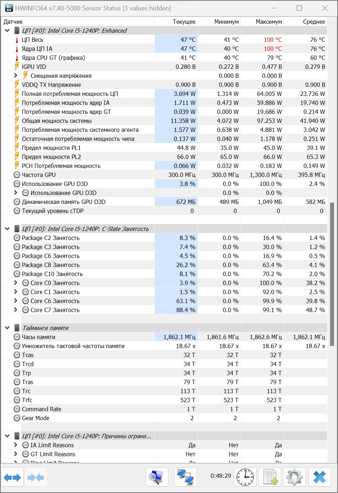Select the Tras timing row

click(x=164, y=382)
